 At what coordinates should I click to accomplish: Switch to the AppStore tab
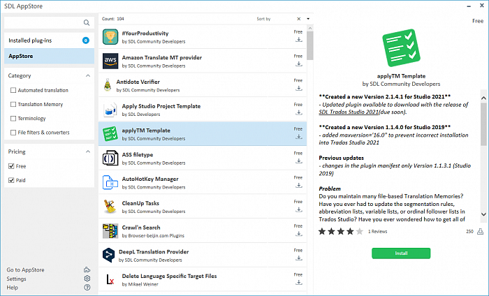50,56
